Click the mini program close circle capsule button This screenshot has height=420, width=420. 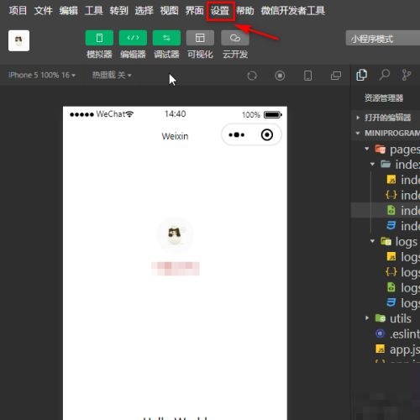[x=267, y=135]
